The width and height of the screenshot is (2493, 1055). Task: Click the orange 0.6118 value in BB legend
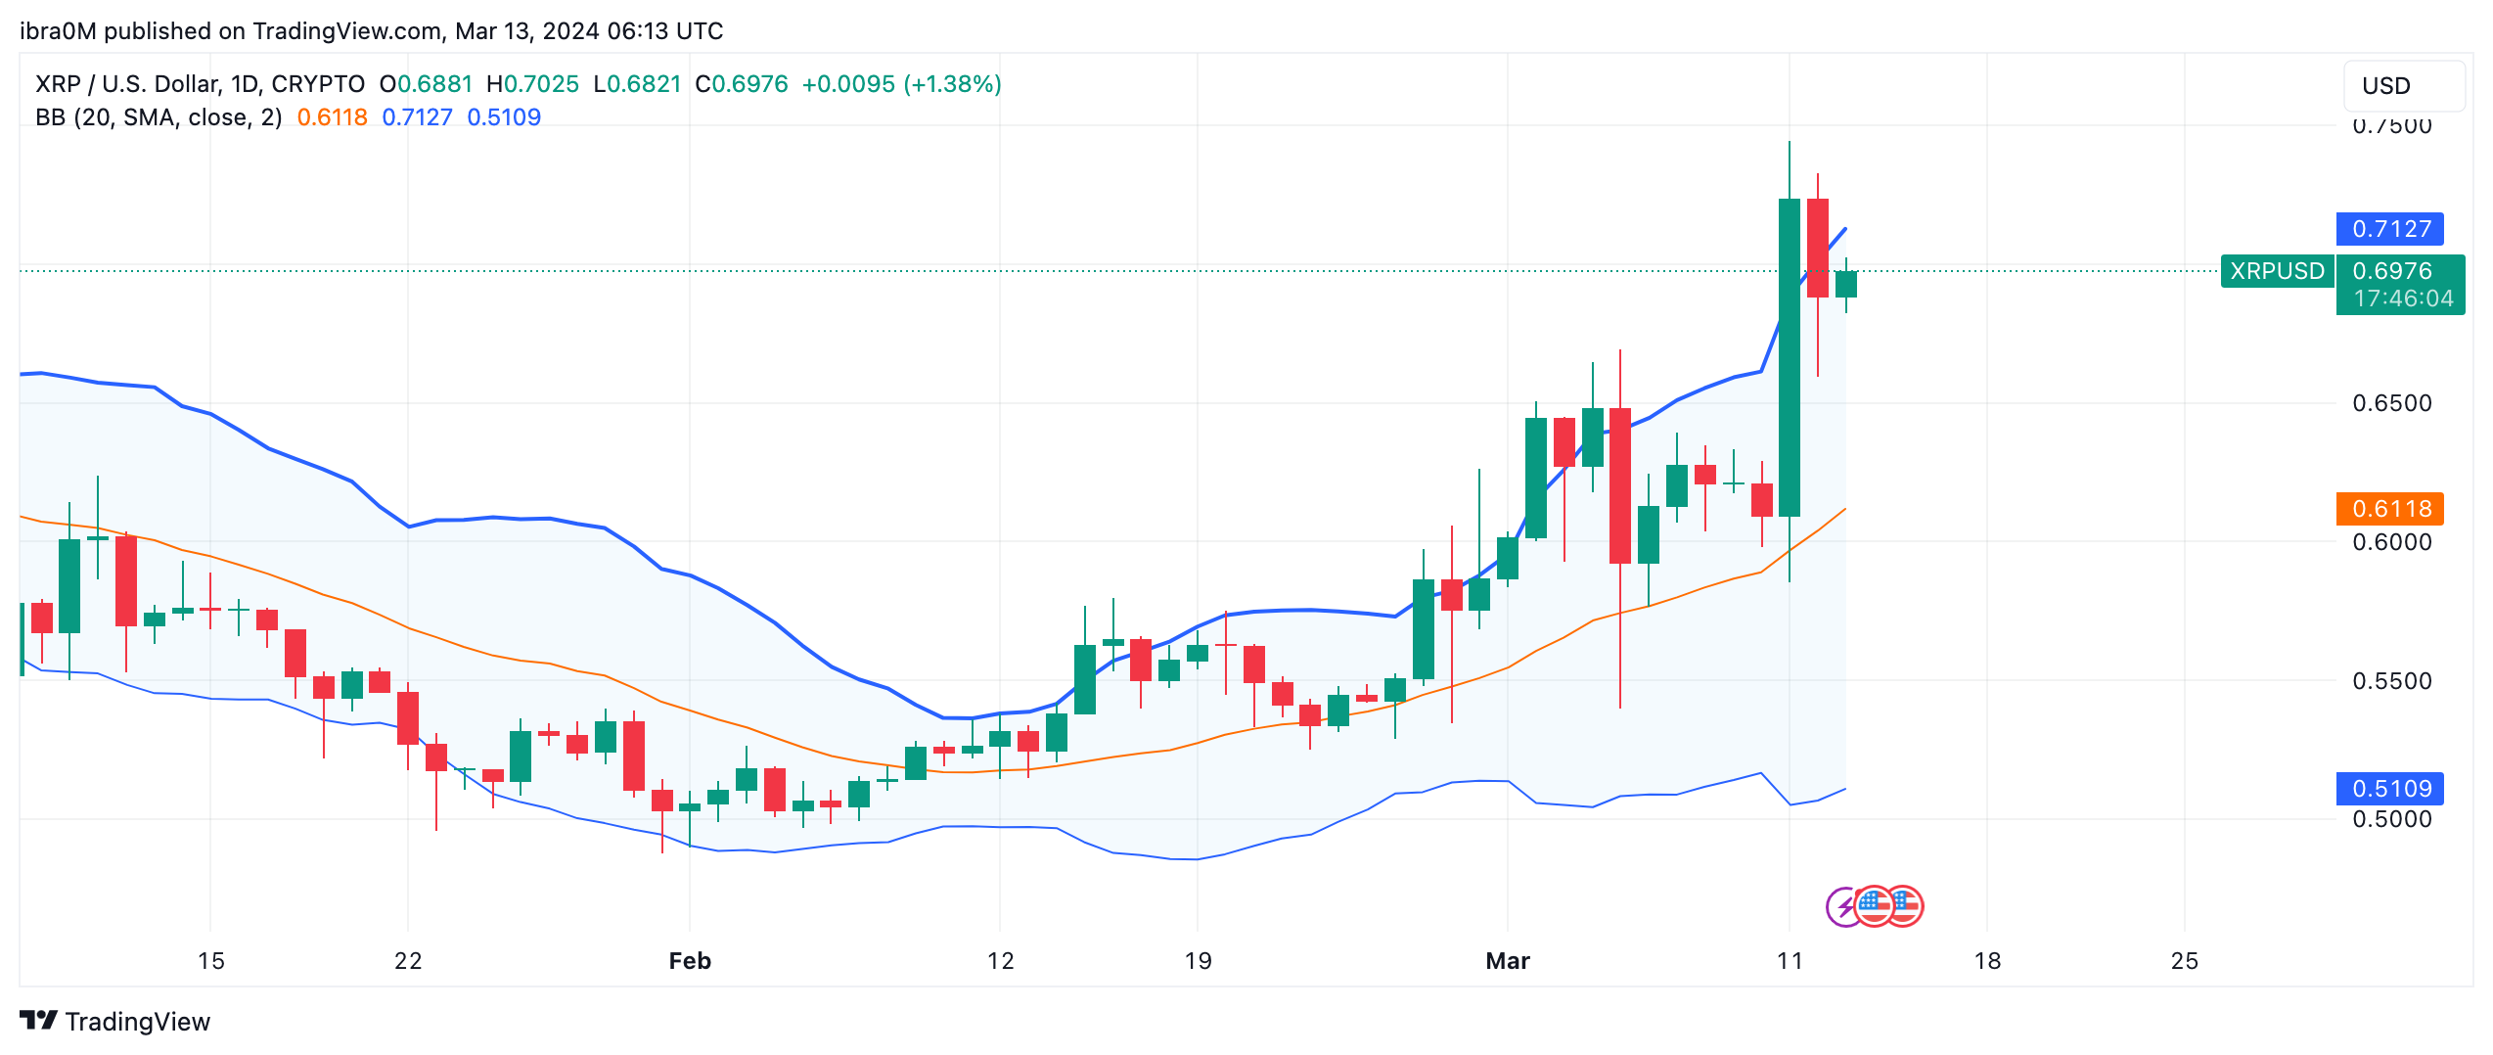pos(332,117)
